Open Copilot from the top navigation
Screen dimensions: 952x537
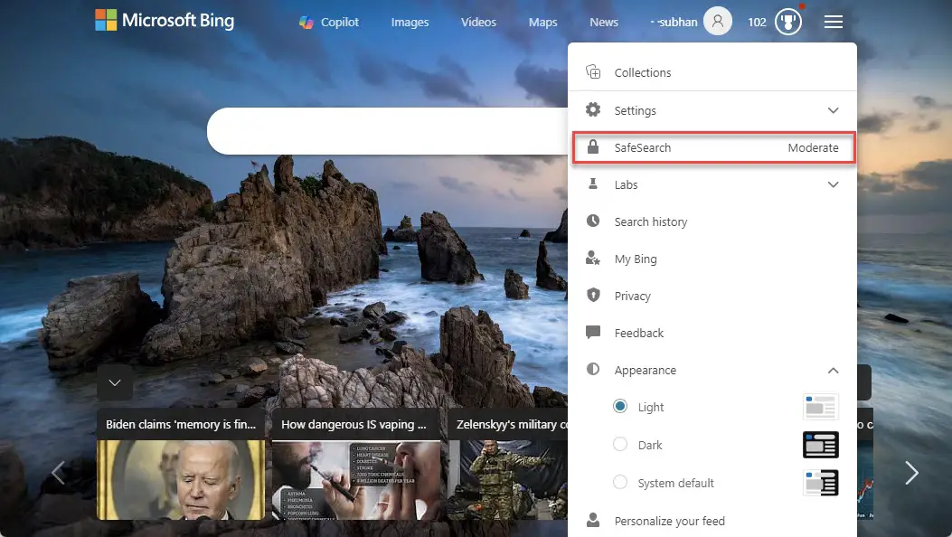point(329,23)
